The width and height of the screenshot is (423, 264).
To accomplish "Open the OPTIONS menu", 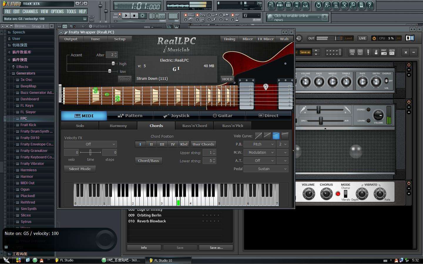I will pos(57,11).
